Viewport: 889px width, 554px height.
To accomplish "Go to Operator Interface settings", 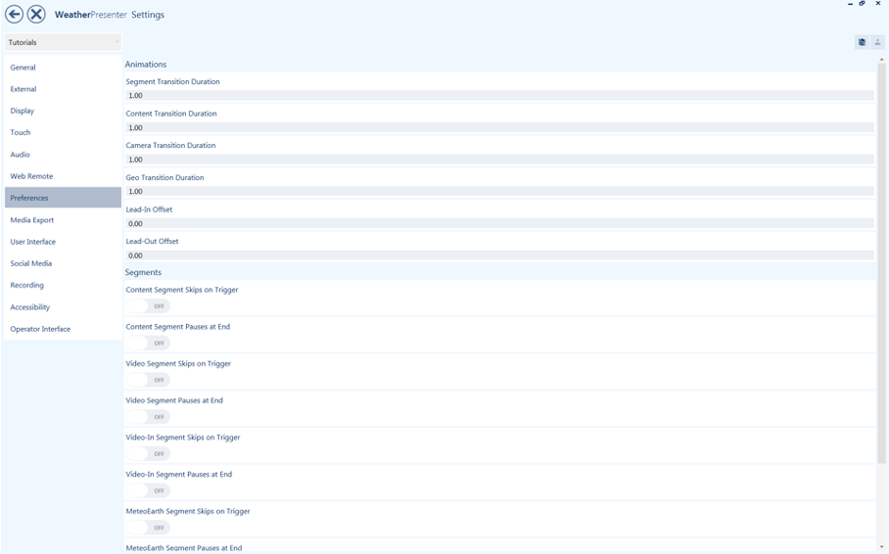I will [x=40, y=329].
